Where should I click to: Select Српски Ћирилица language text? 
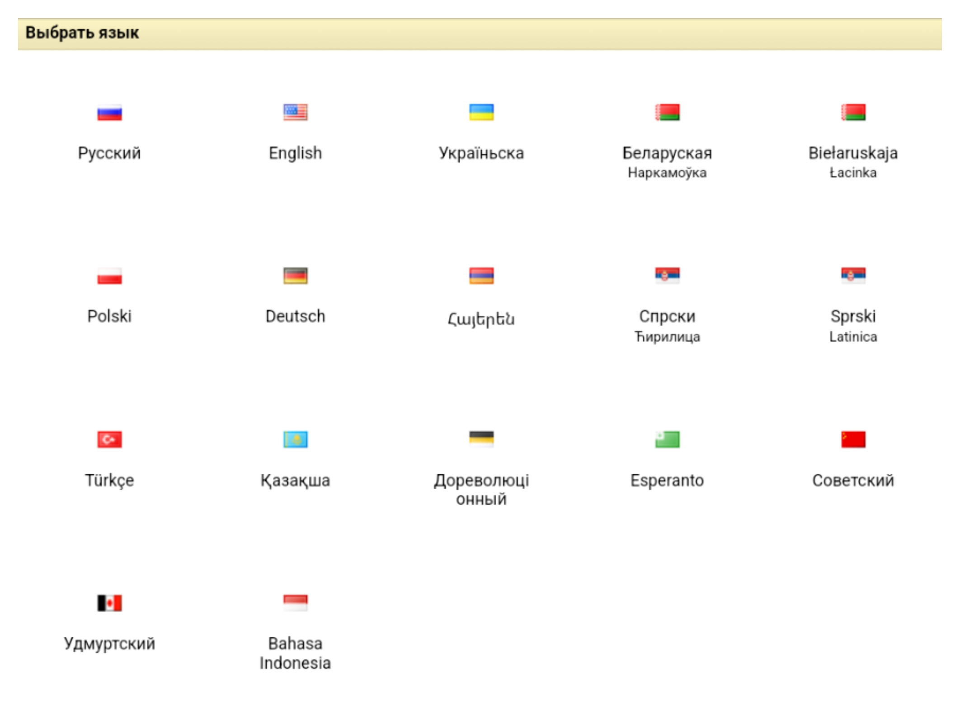coord(667,325)
